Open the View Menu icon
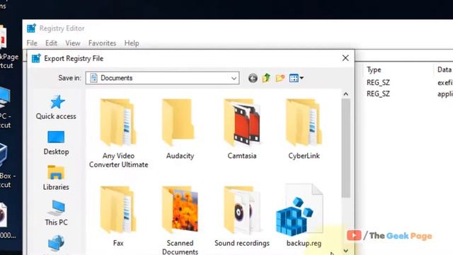The image size is (453, 255). 294,78
